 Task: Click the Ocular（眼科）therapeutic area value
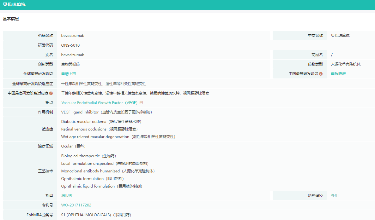click(x=73, y=146)
